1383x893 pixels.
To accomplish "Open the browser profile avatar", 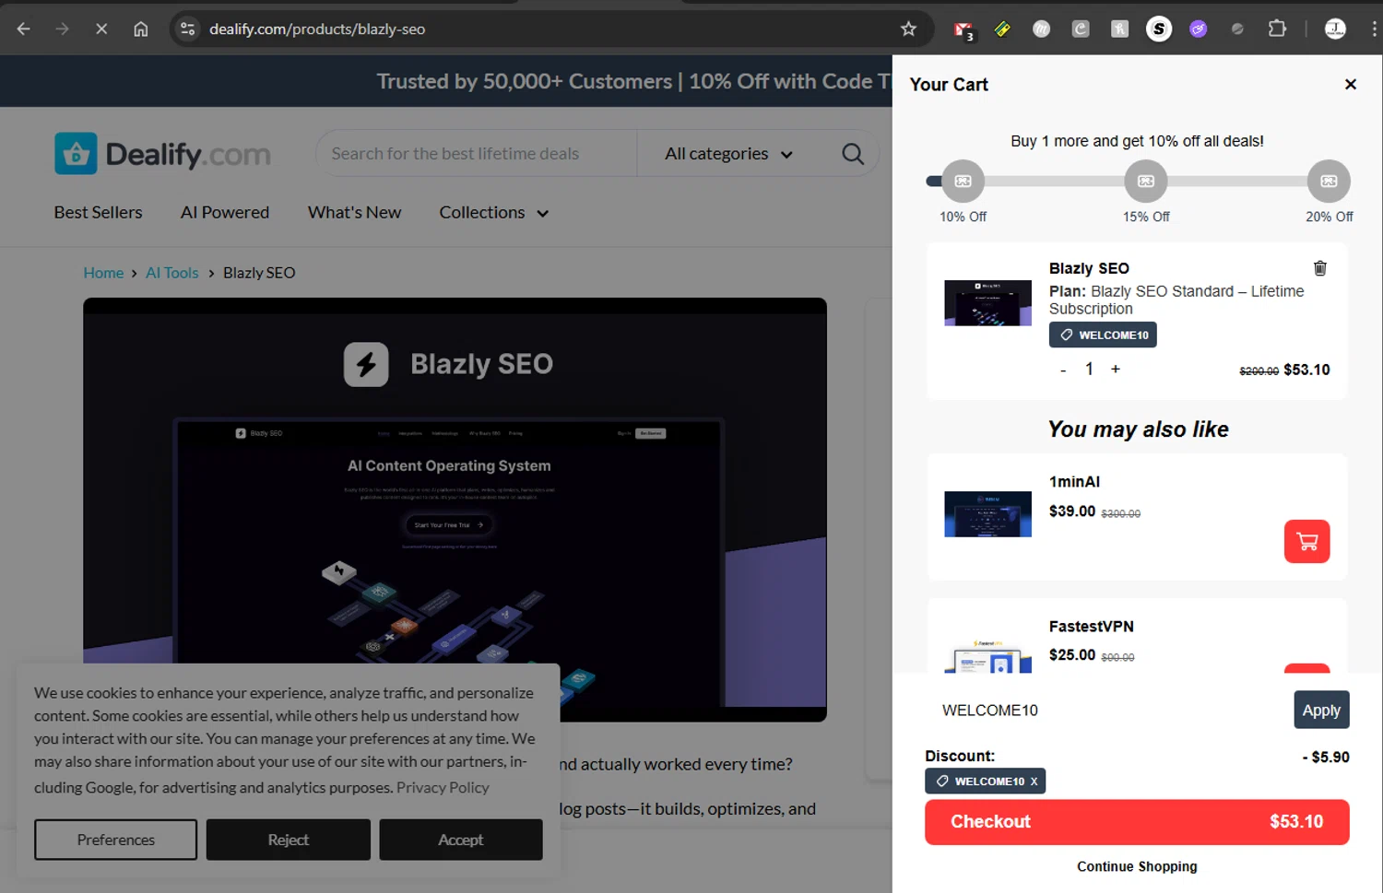I will click(1335, 29).
